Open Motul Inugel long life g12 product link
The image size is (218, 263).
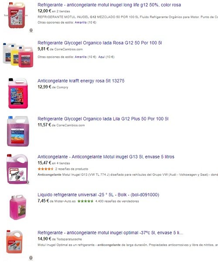pos(109,5)
